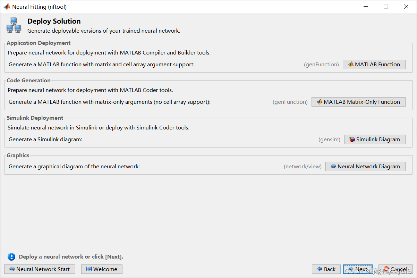Create a Simulink Diagram of the network

[375, 140]
